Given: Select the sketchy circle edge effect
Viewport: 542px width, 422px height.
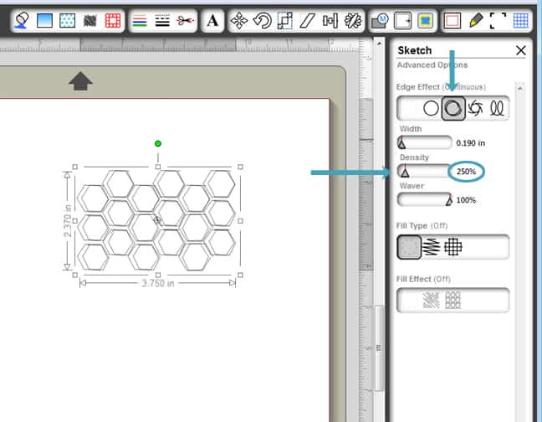Looking at the screenshot, I should (x=453, y=109).
